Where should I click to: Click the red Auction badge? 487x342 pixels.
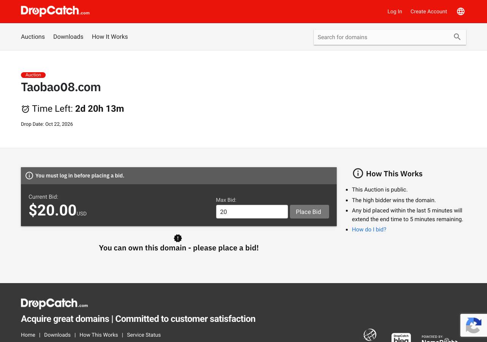click(33, 75)
